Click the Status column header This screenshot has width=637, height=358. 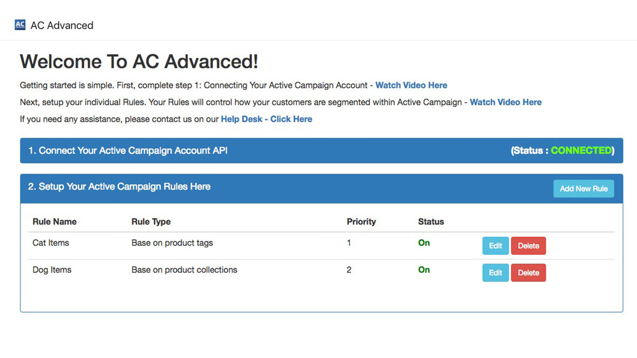pyautogui.click(x=431, y=222)
